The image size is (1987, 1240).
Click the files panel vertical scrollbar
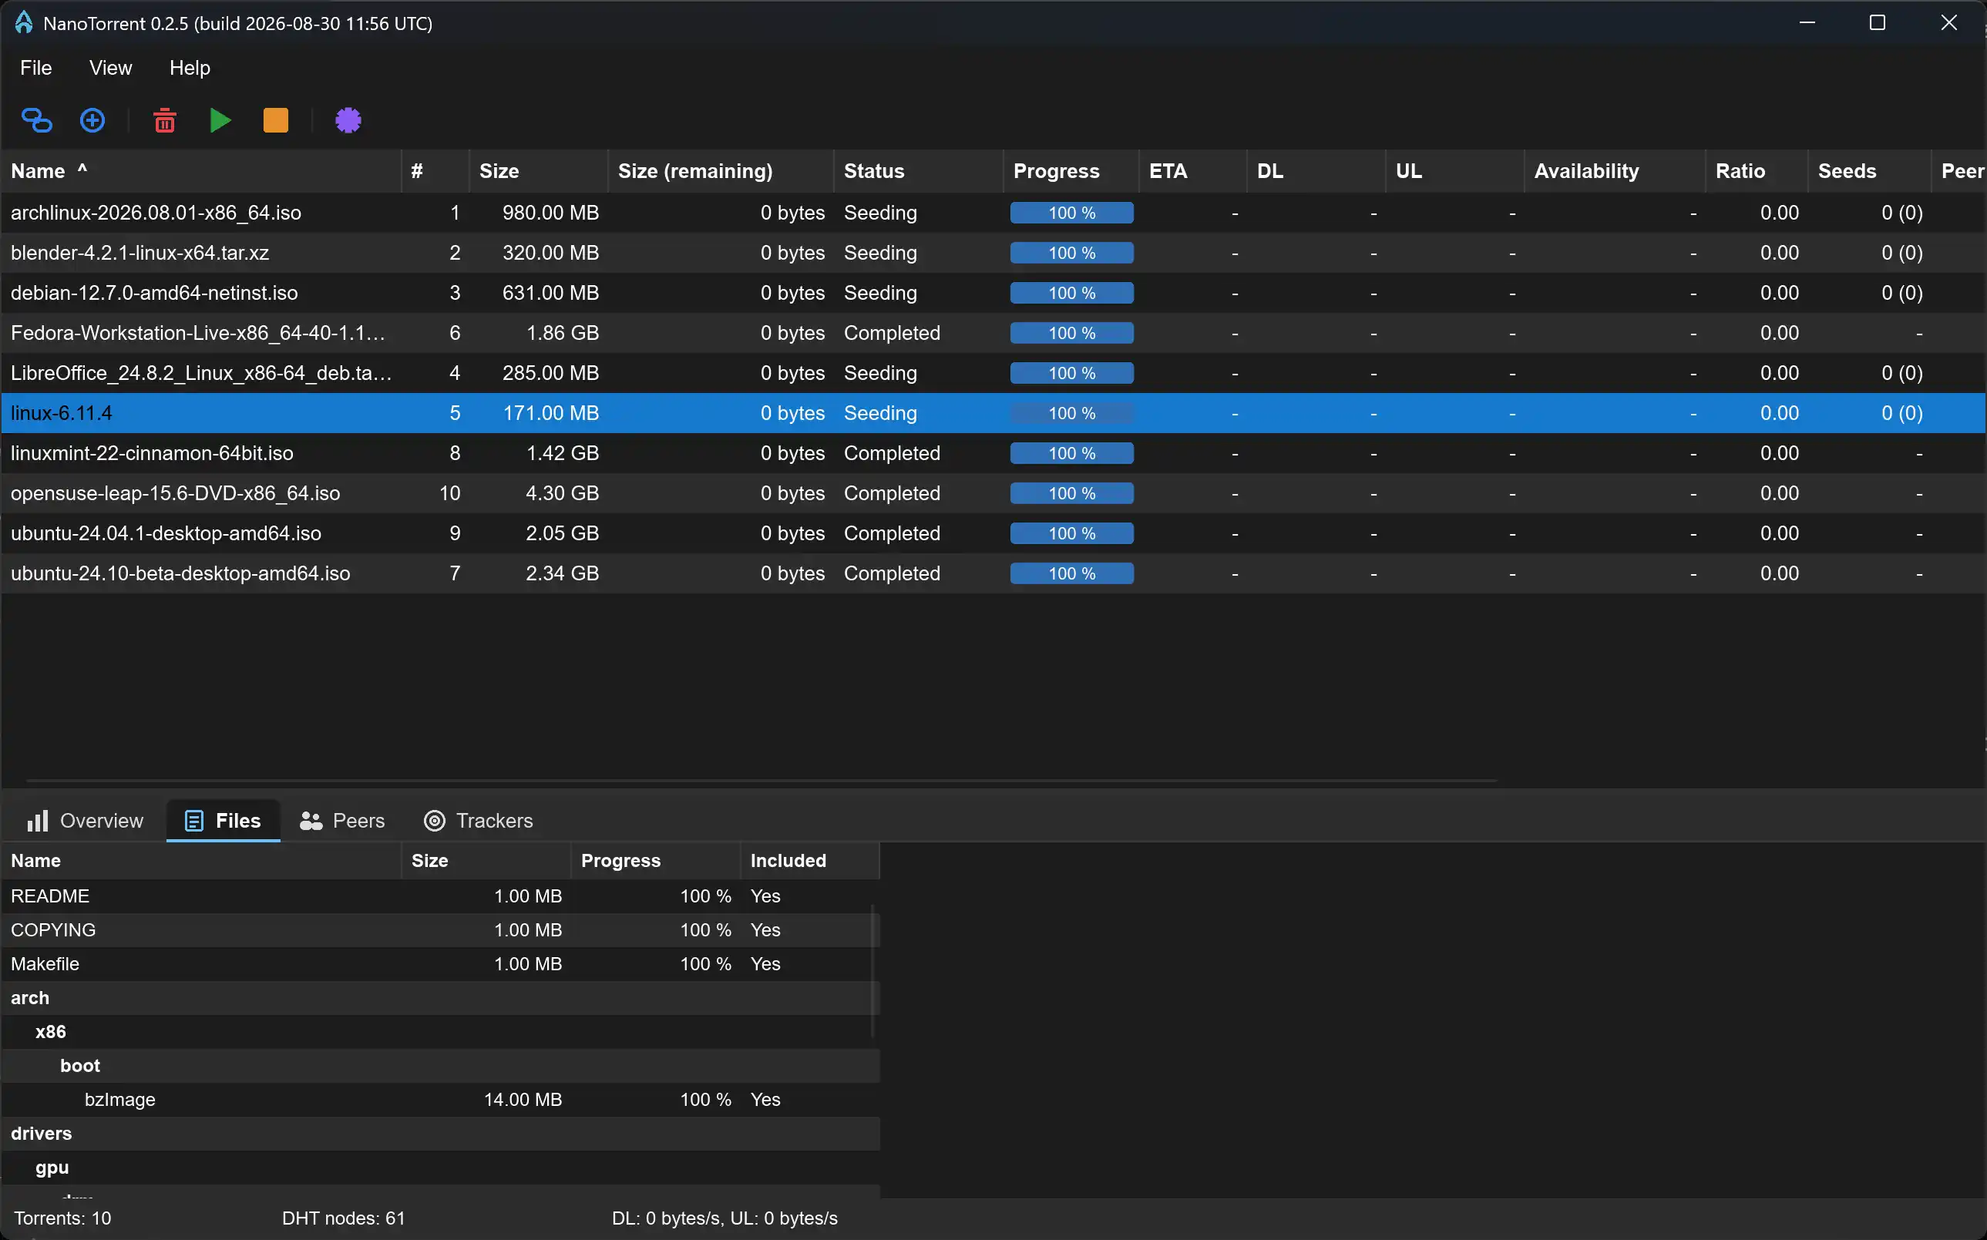pyautogui.click(x=872, y=972)
